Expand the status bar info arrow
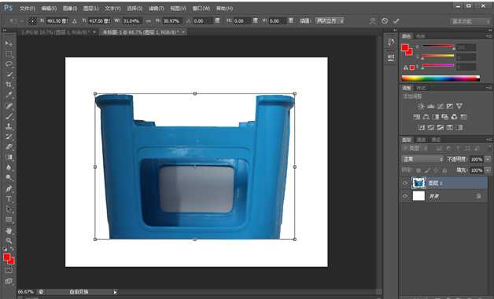The height and width of the screenshot is (299, 494). tap(115, 292)
